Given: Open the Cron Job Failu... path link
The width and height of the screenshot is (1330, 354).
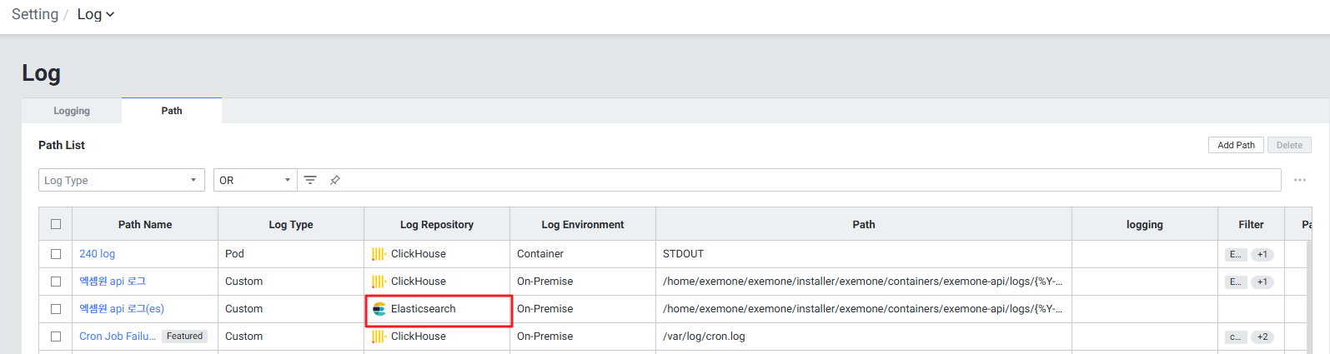Looking at the screenshot, I should pos(117,337).
